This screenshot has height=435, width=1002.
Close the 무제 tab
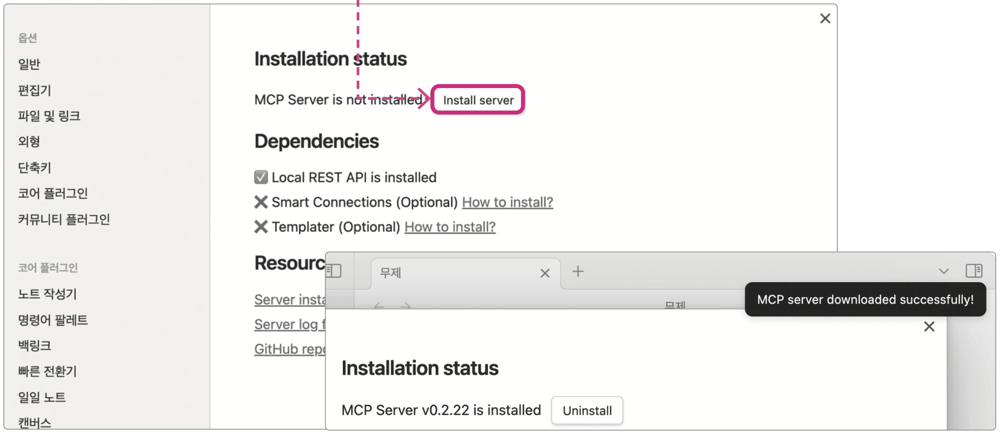(544, 273)
